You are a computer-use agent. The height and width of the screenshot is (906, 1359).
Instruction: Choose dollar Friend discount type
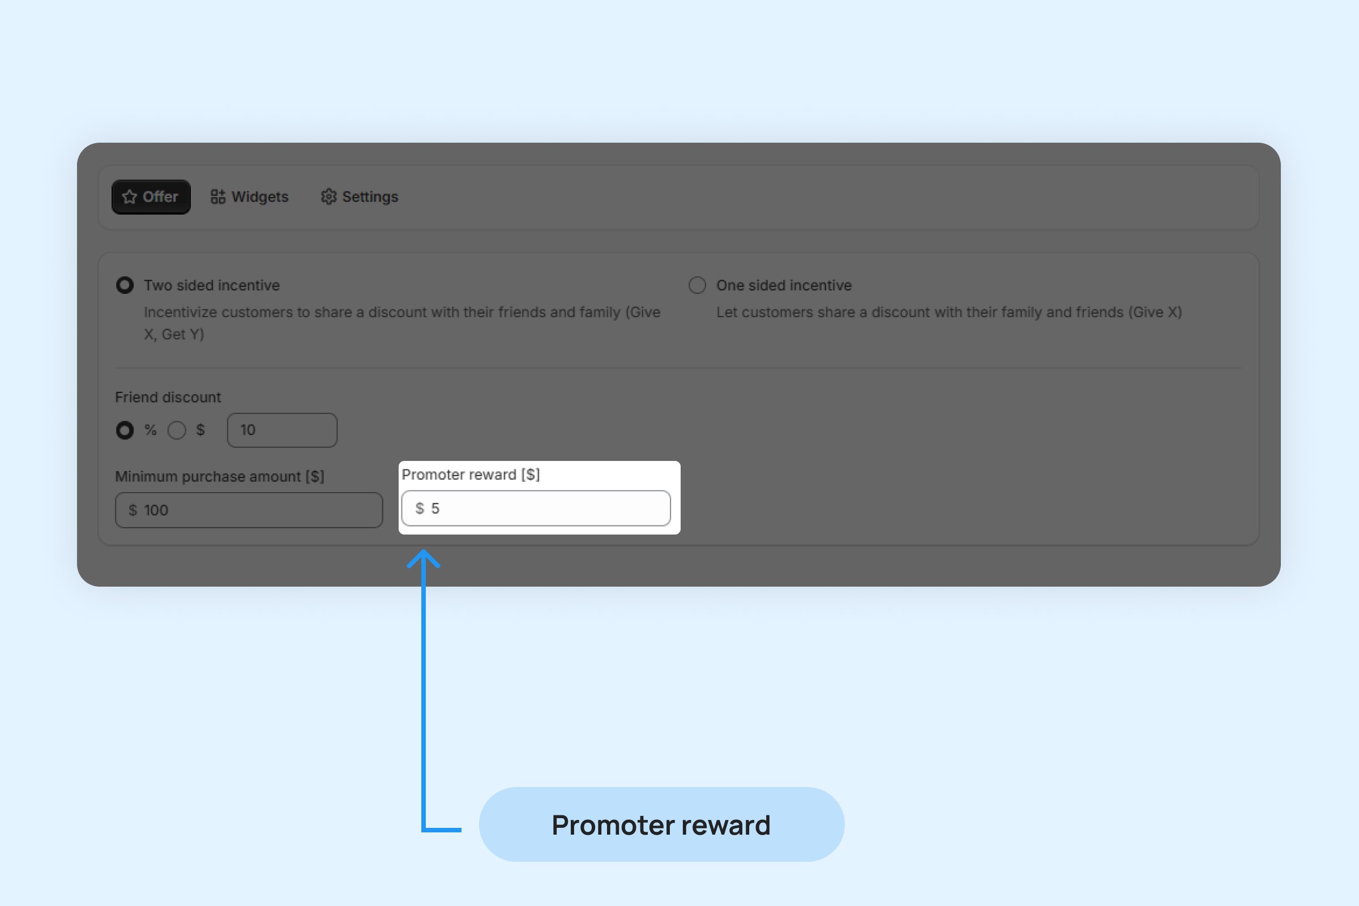click(177, 430)
